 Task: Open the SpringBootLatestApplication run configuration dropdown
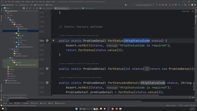pyautogui.click(x=144, y=5)
